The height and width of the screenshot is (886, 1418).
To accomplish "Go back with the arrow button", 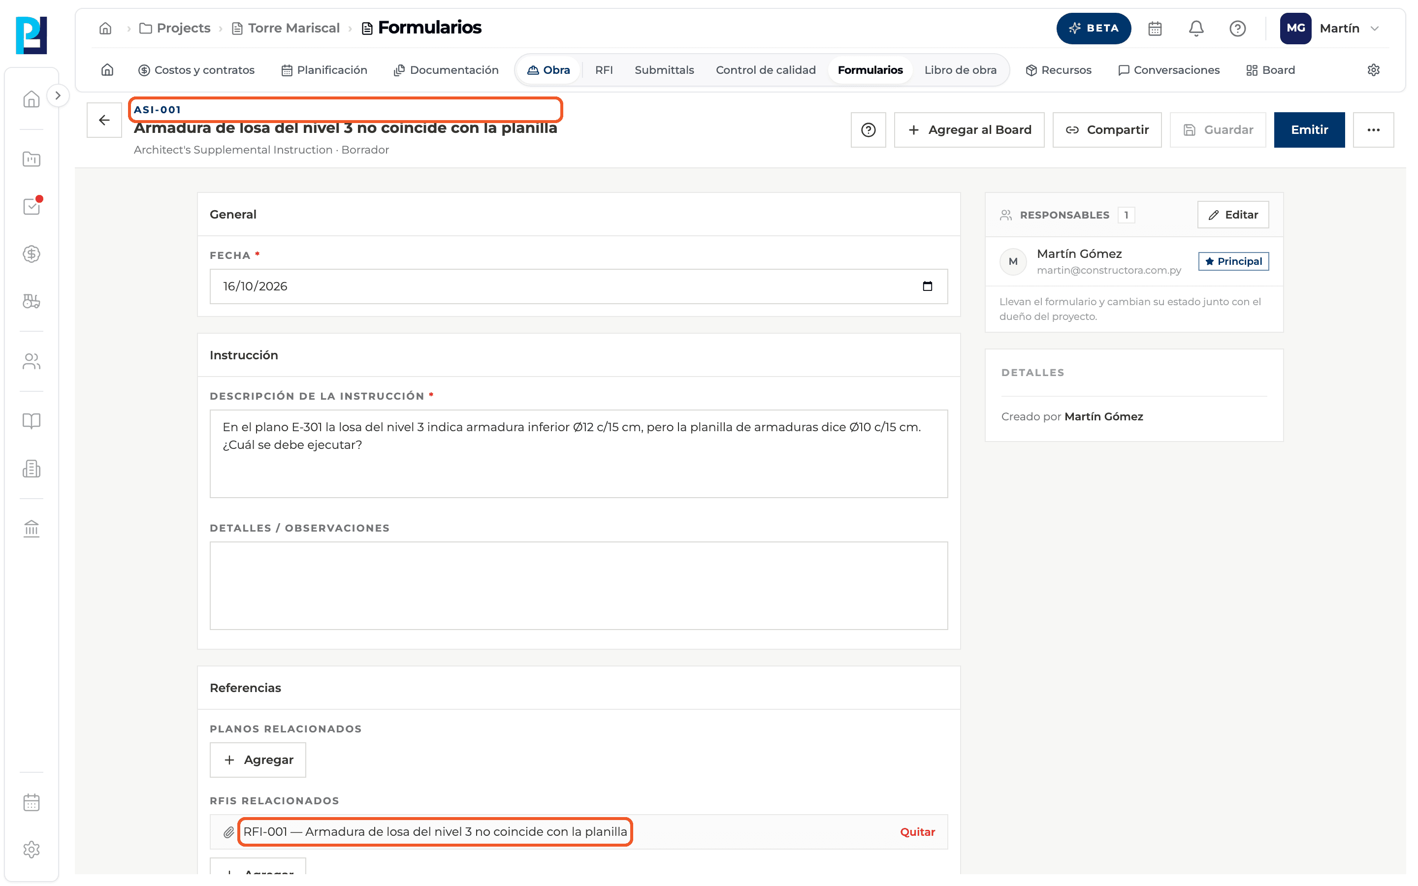I will pos(104,120).
